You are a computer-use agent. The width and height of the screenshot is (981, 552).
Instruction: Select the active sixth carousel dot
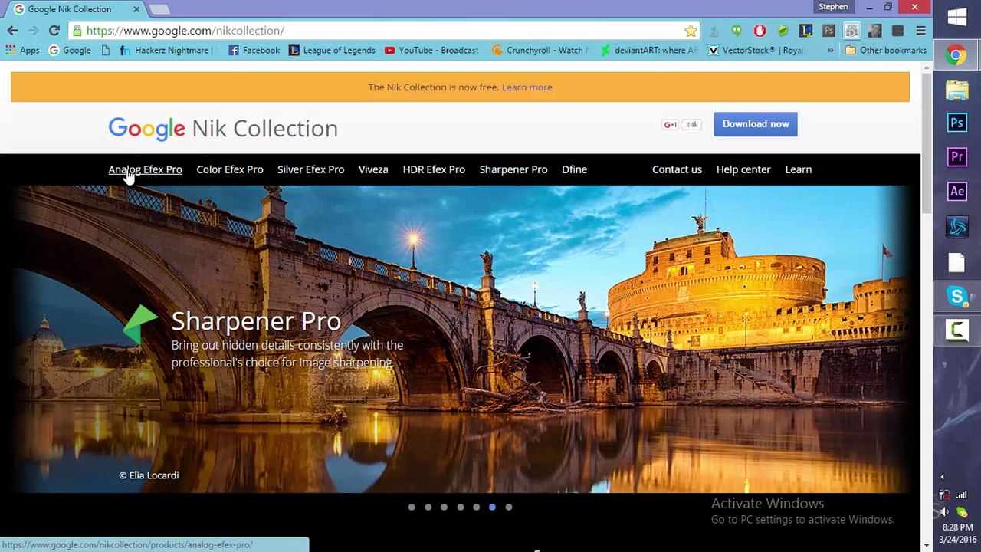(492, 507)
